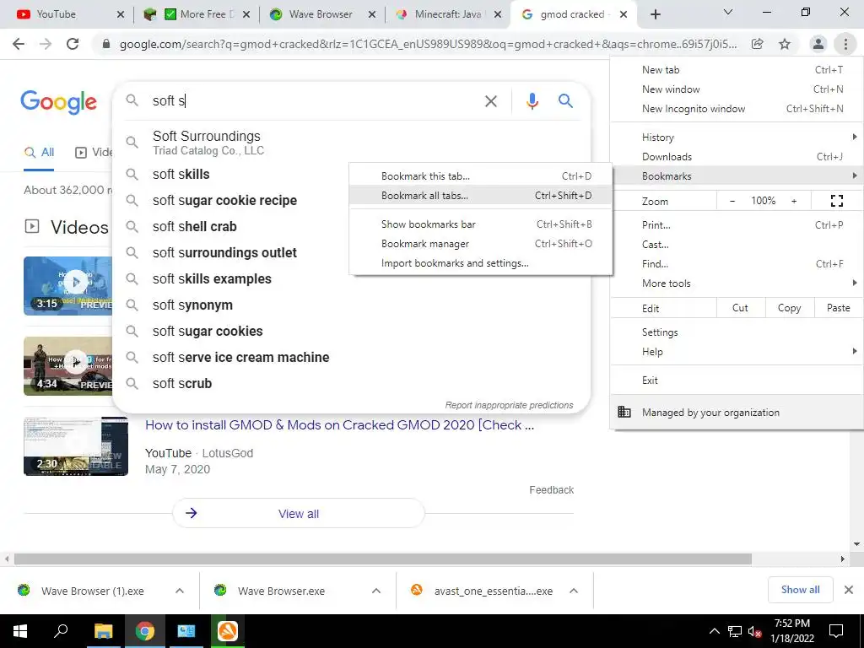
Task: Click the blue search magnifier button
Action: tap(565, 101)
